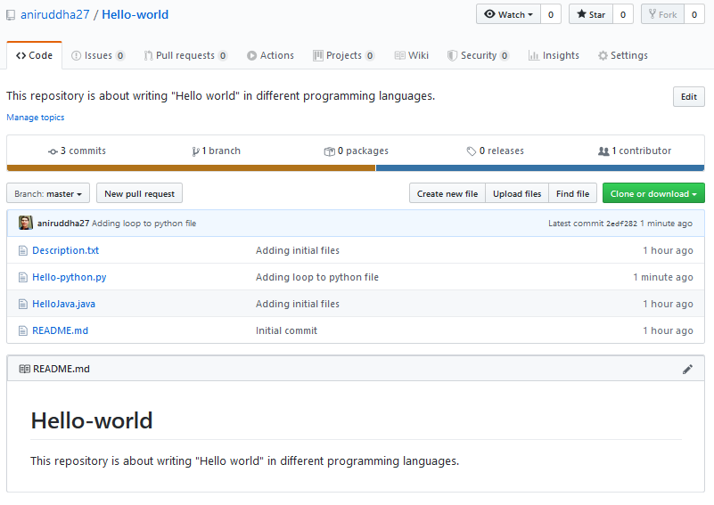The width and height of the screenshot is (714, 505).
Task: Click the file icon beside Description.txt
Action: click(23, 250)
